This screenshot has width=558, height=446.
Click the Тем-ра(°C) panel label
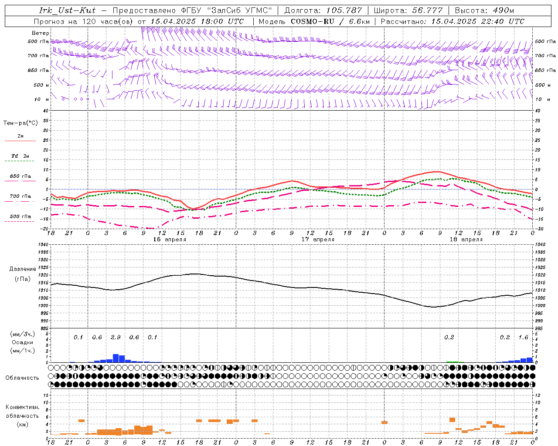tap(20, 123)
